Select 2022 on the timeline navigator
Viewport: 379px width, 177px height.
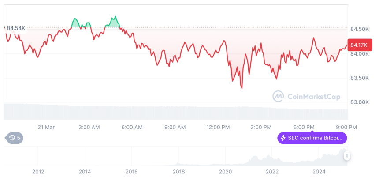[272, 171]
